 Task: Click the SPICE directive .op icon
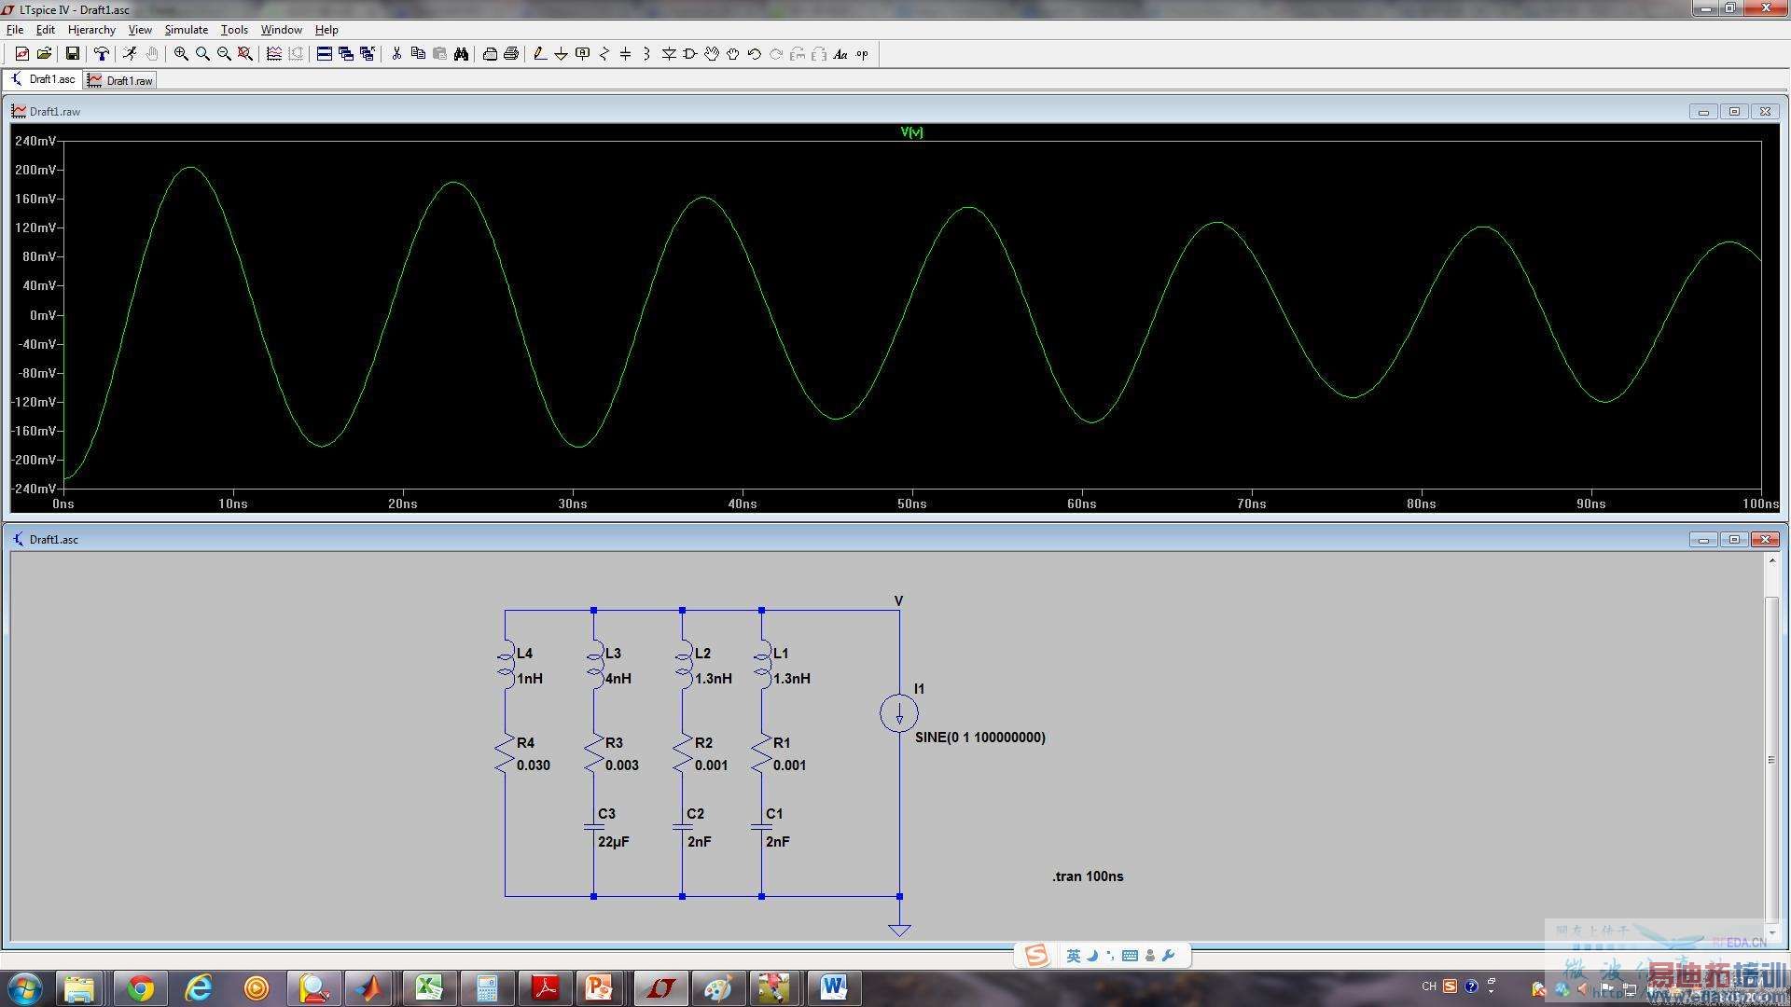(862, 54)
